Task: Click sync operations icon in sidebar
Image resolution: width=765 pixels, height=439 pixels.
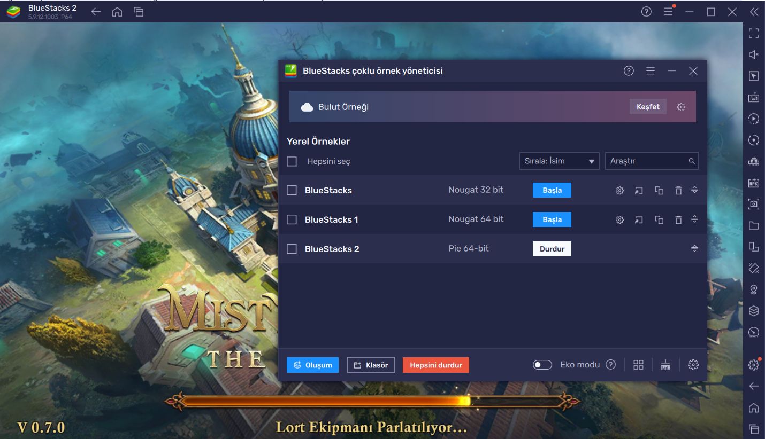Action: pyautogui.click(x=754, y=140)
